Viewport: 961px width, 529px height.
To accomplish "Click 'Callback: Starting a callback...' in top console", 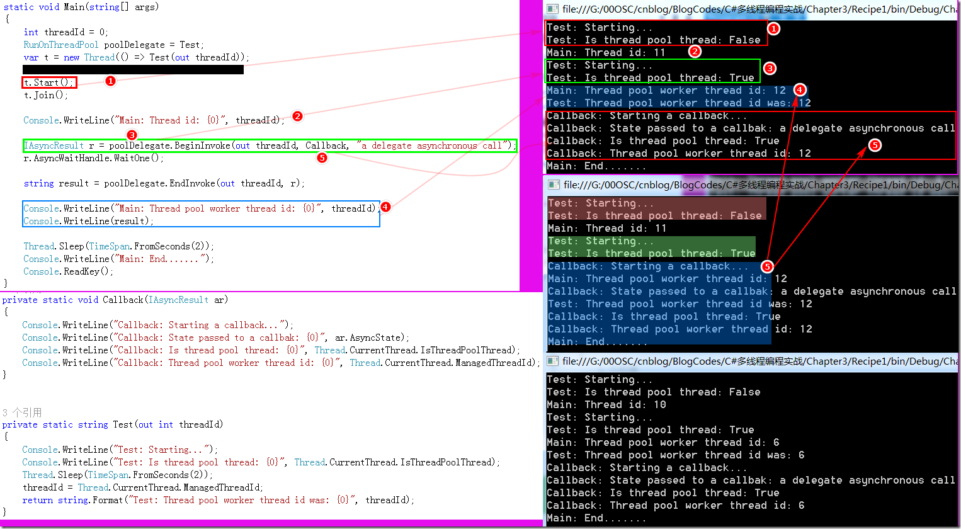I will pyautogui.click(x=647, y=116).
